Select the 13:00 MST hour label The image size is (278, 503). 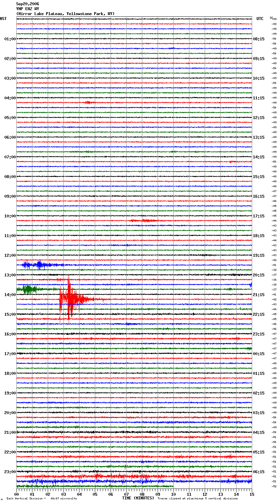10,275
